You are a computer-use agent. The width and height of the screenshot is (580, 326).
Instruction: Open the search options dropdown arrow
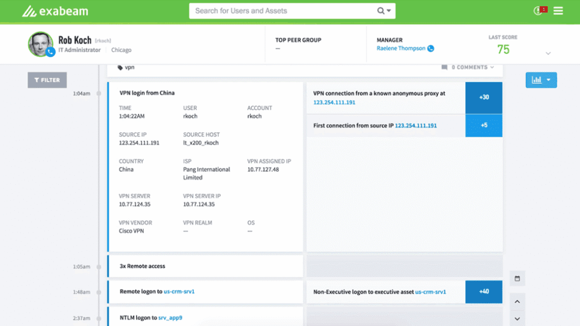click(389, 11)
